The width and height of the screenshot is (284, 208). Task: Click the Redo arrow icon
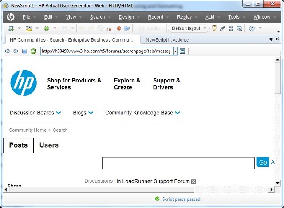coord(90,28)
